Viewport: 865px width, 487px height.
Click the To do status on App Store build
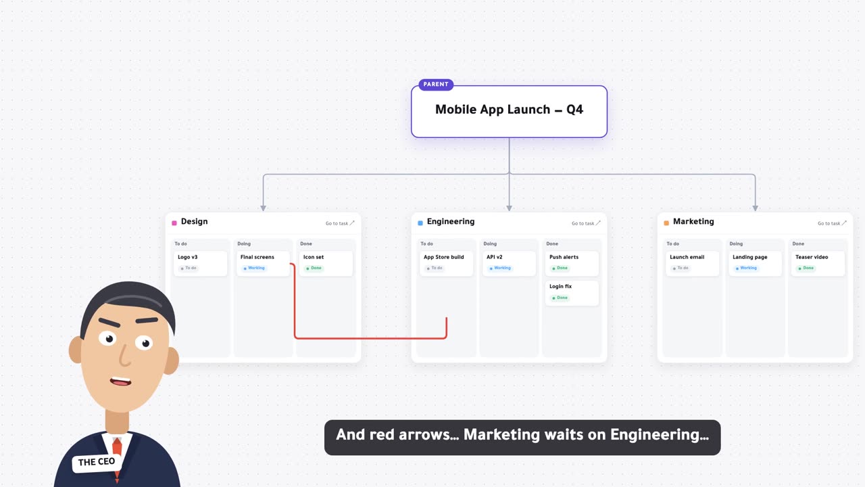tap(435, 269)
